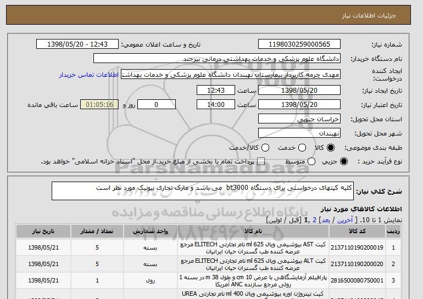Click the کد کالا column header
Image resolution: width=423 pixels, height=299 pixels.
click(x=357, y=232)
